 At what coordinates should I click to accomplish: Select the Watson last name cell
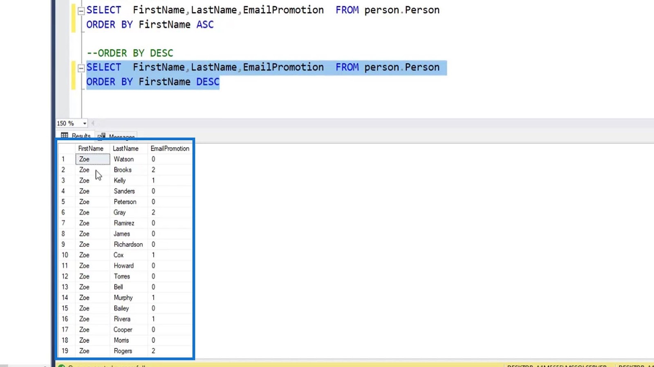[x=129, y=159]
